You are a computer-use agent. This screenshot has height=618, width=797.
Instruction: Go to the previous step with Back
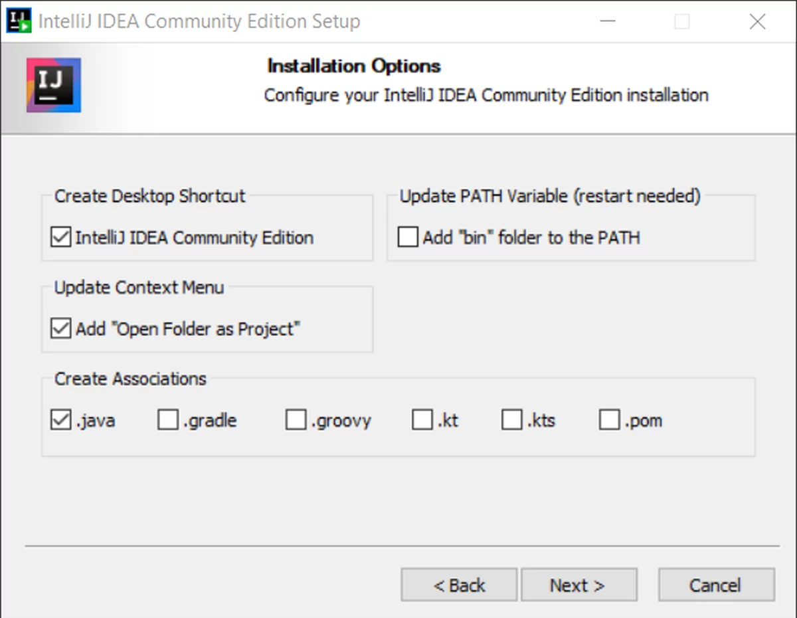(x=459, y=585)
